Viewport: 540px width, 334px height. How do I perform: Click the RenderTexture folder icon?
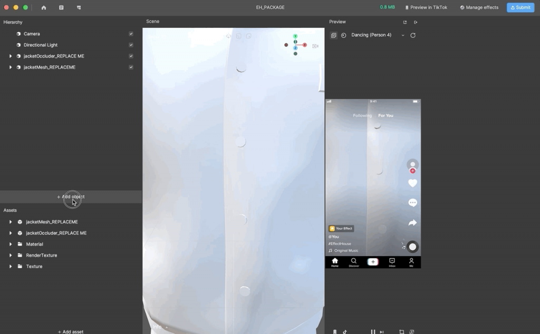(x=20, y=255)
